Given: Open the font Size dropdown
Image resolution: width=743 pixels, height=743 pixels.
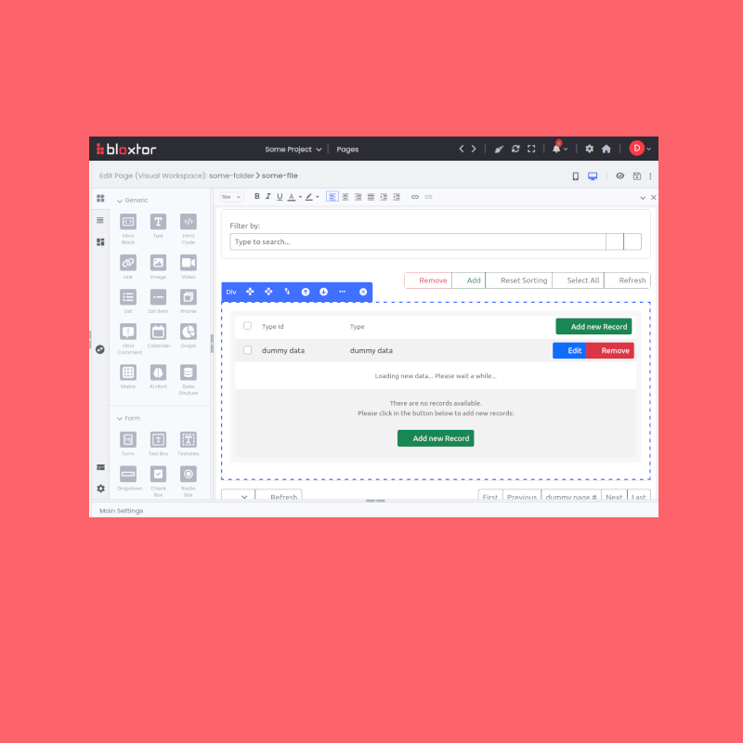Looking at the screenshot, I should pyautogui.click(x=231, y=197).
